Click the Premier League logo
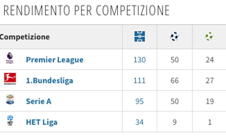The height and width of the screenshot is (138, 226). tap(10, 58)
